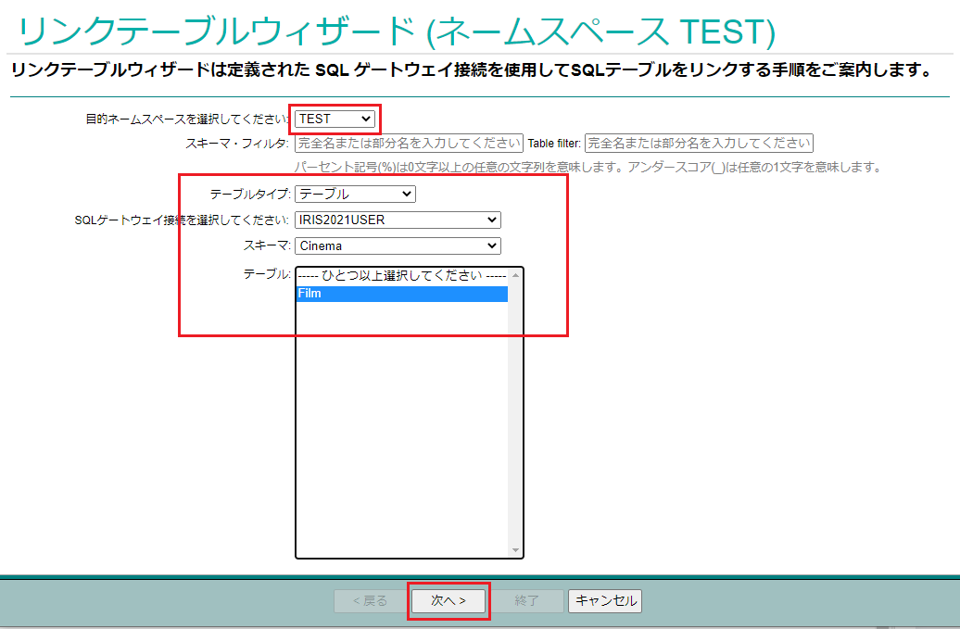Click the ひとつ以上選択してください placeholder row

pos(401,275)
